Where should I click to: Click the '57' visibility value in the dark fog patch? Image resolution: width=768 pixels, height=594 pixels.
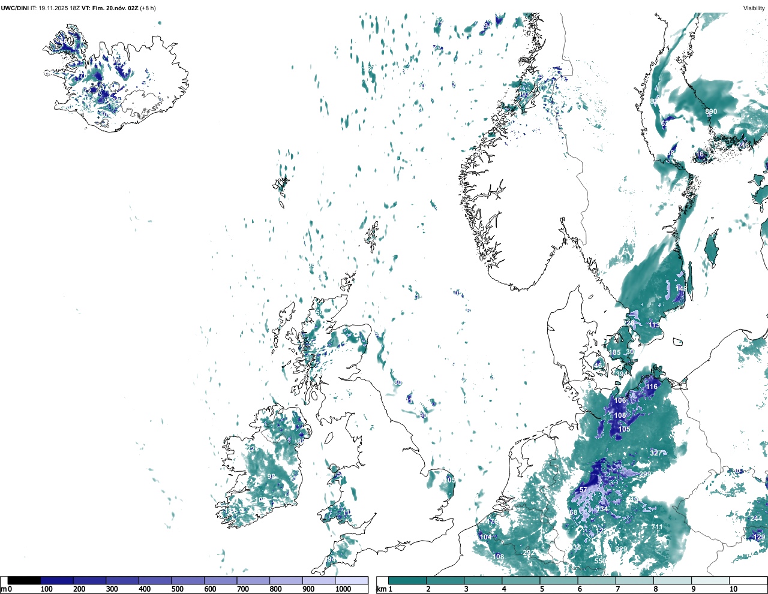(583, 490)
